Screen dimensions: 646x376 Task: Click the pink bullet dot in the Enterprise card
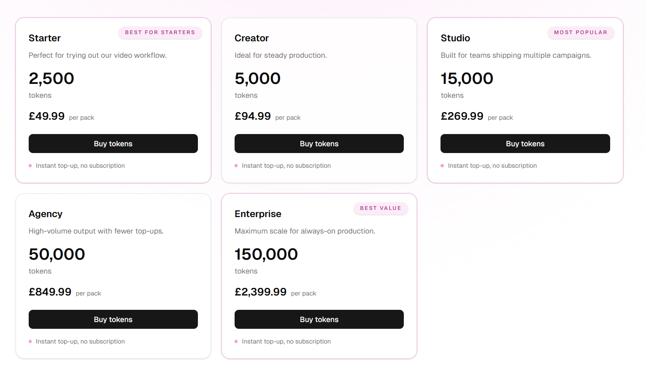(x=236, y=341)
